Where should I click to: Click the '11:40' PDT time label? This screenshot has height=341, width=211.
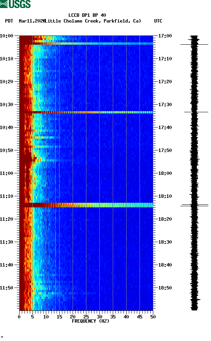(6, 265)
